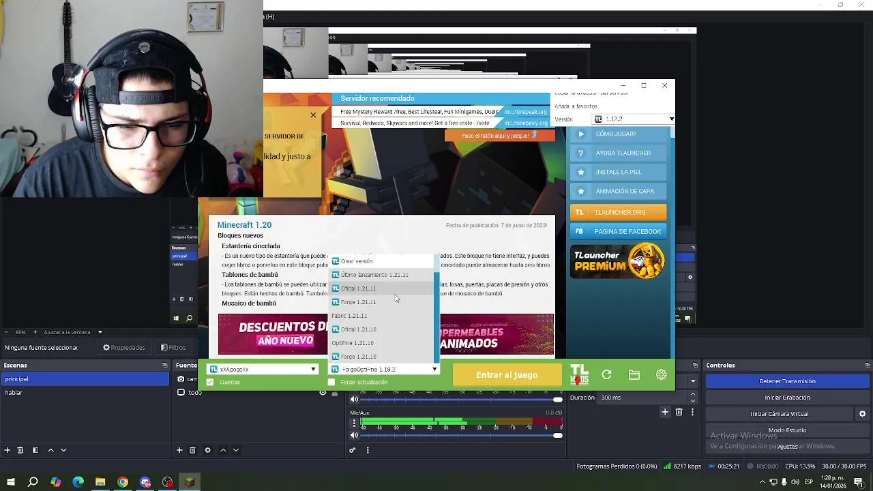This screenshot has height=491, width=873.
Task: Open 'AYUDA TLAUNCHER' button
Action: (618, 153)
